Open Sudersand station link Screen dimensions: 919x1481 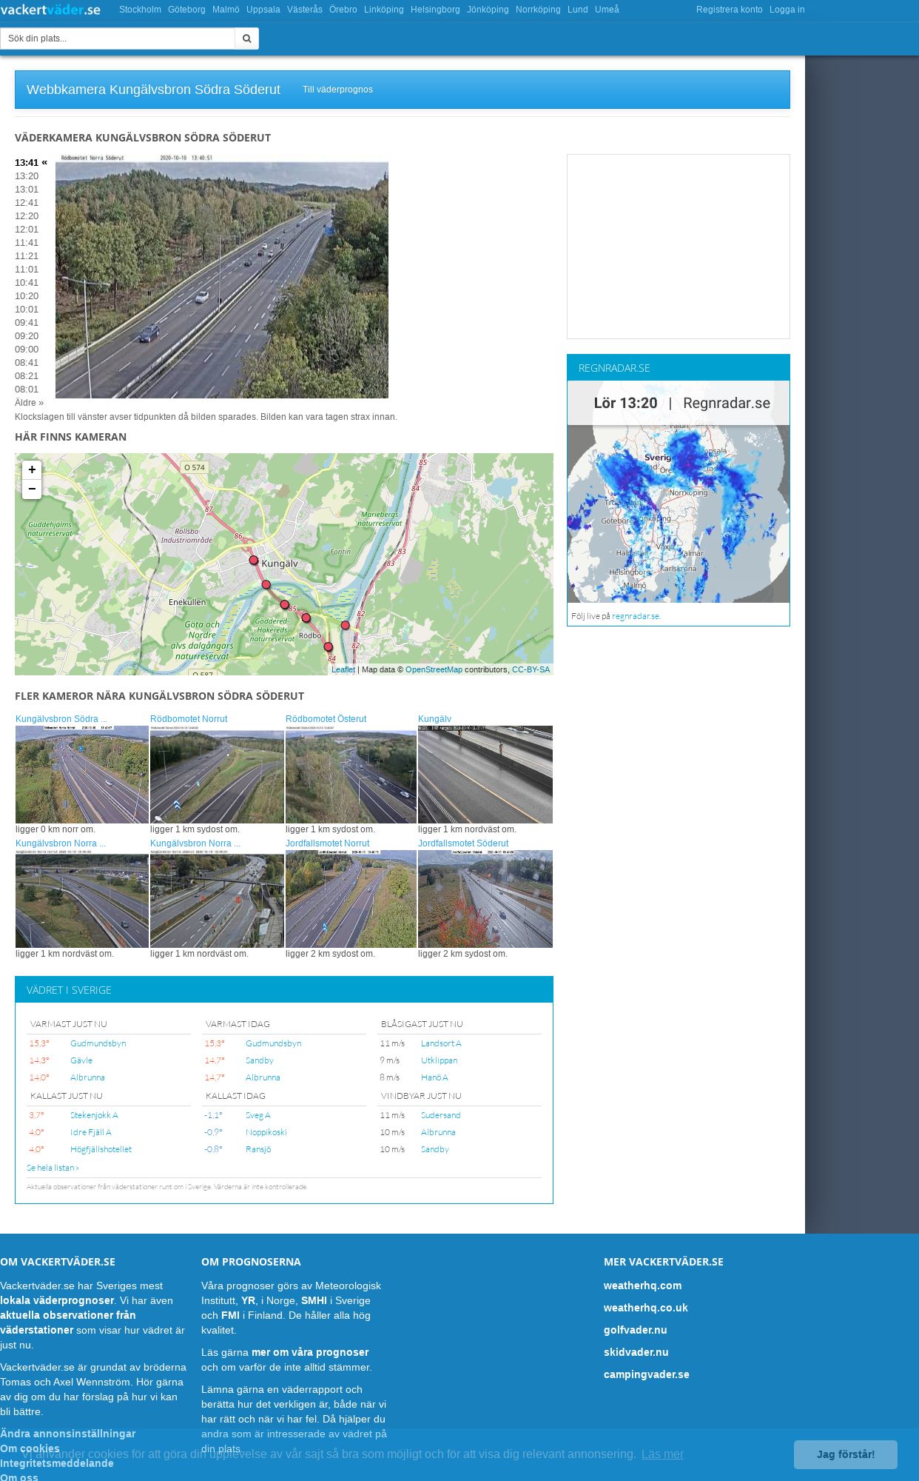[x=440, y=1115]
